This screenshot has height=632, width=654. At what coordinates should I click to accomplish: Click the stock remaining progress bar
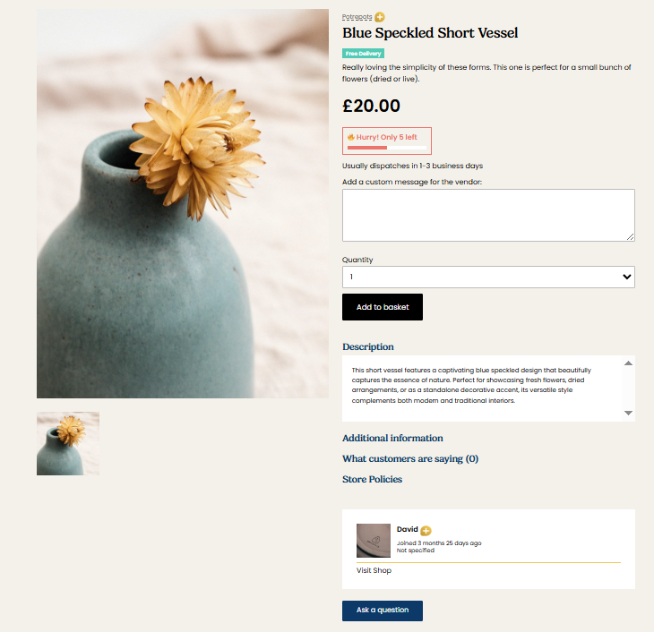click(x=387, y=148)
